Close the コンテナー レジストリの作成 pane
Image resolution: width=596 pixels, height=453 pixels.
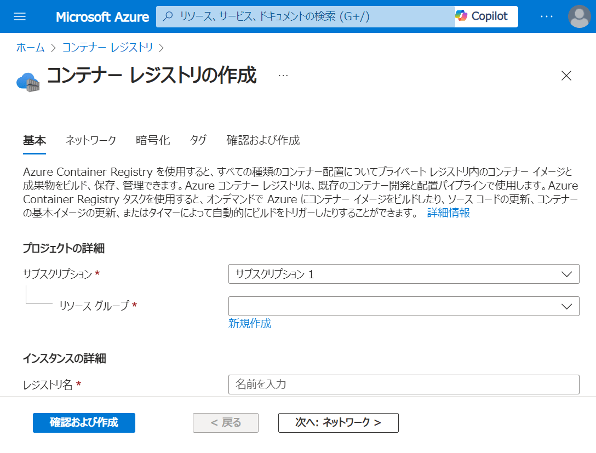click(x=566, y=76)
